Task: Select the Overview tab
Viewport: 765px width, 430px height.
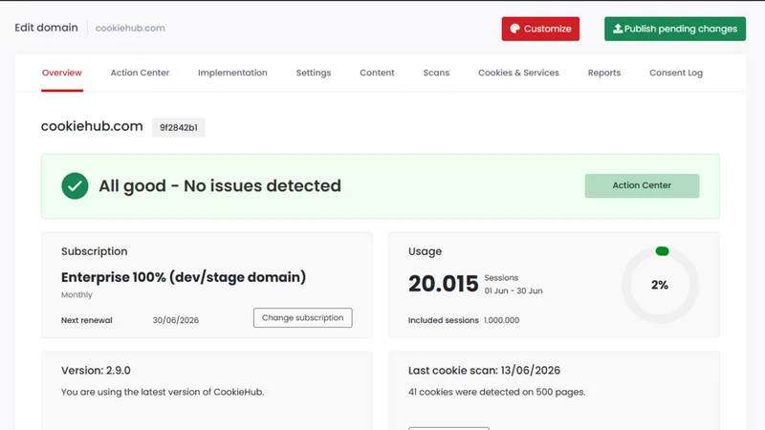Action: [x=62, y=73]
